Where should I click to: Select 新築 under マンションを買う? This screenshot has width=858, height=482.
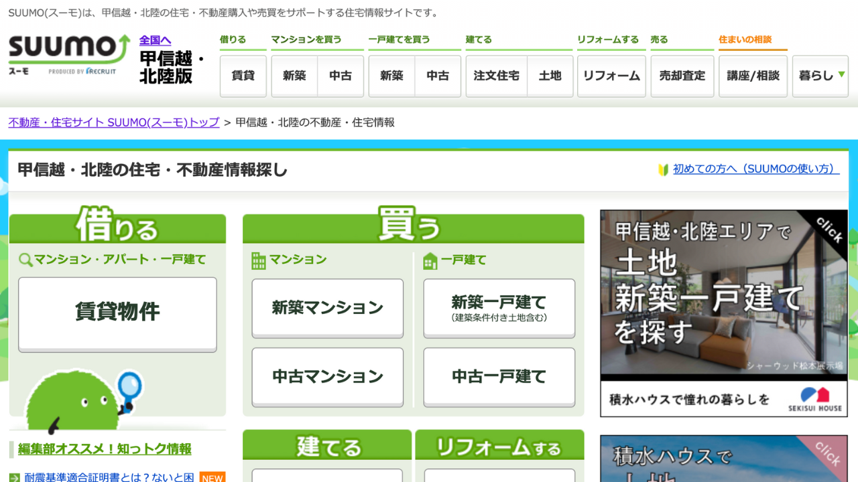pyautogui.click(x=294, y=76)
